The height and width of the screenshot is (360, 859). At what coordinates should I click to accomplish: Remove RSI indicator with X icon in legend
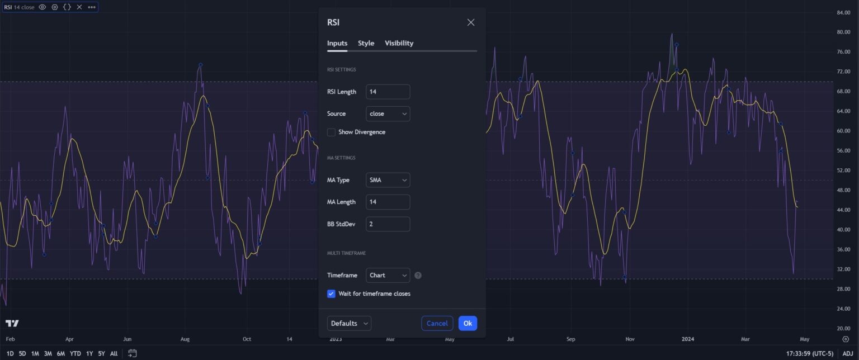(79, 7)
